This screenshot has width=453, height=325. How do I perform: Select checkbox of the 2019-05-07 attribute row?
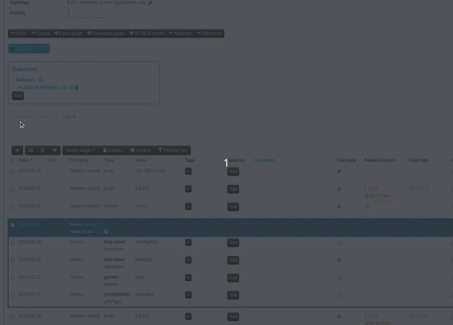coord(12,189)
